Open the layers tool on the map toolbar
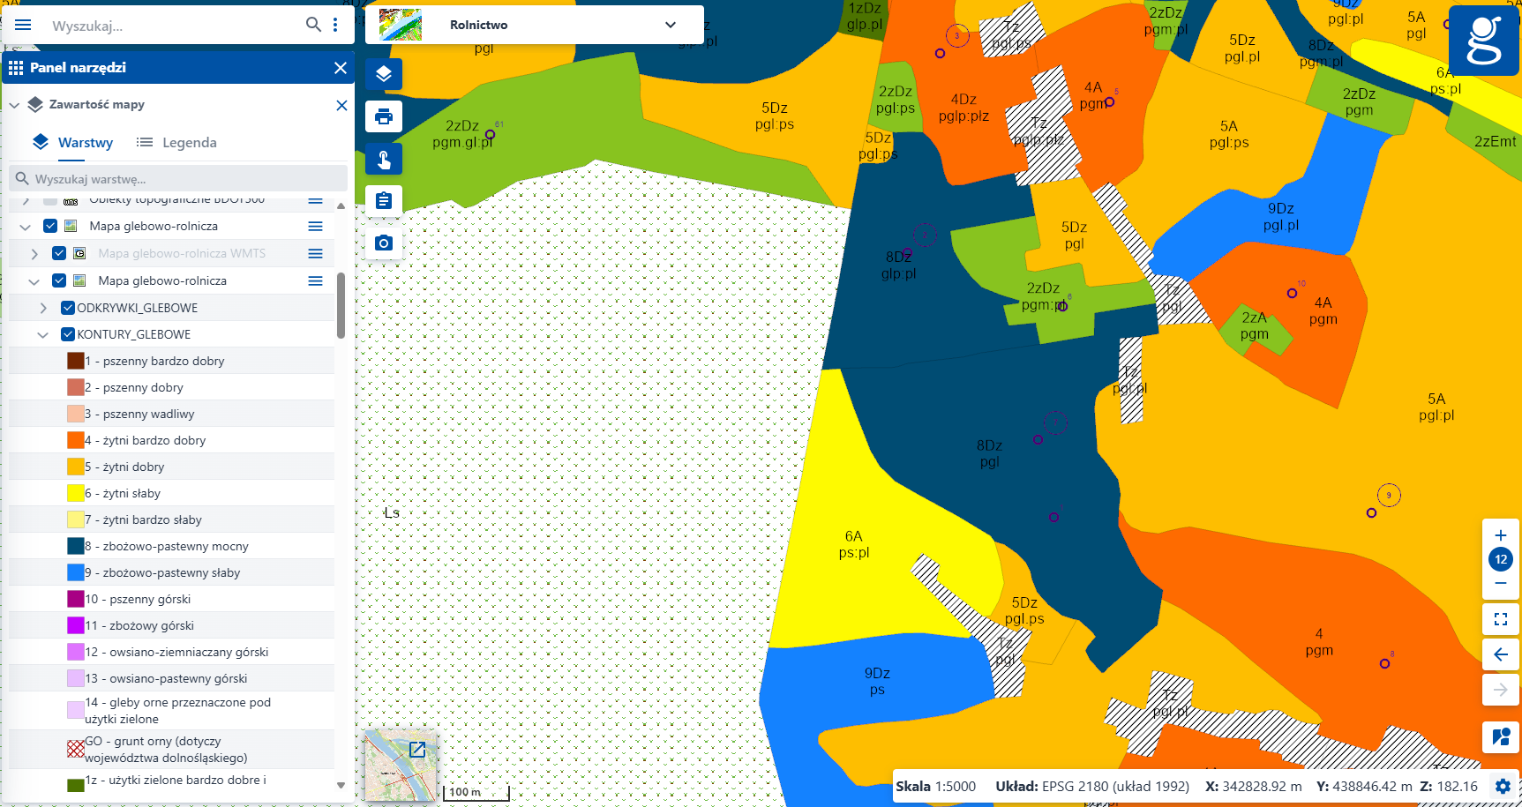The width and height of the screenshot is (1522, 807). coord(384,74)
